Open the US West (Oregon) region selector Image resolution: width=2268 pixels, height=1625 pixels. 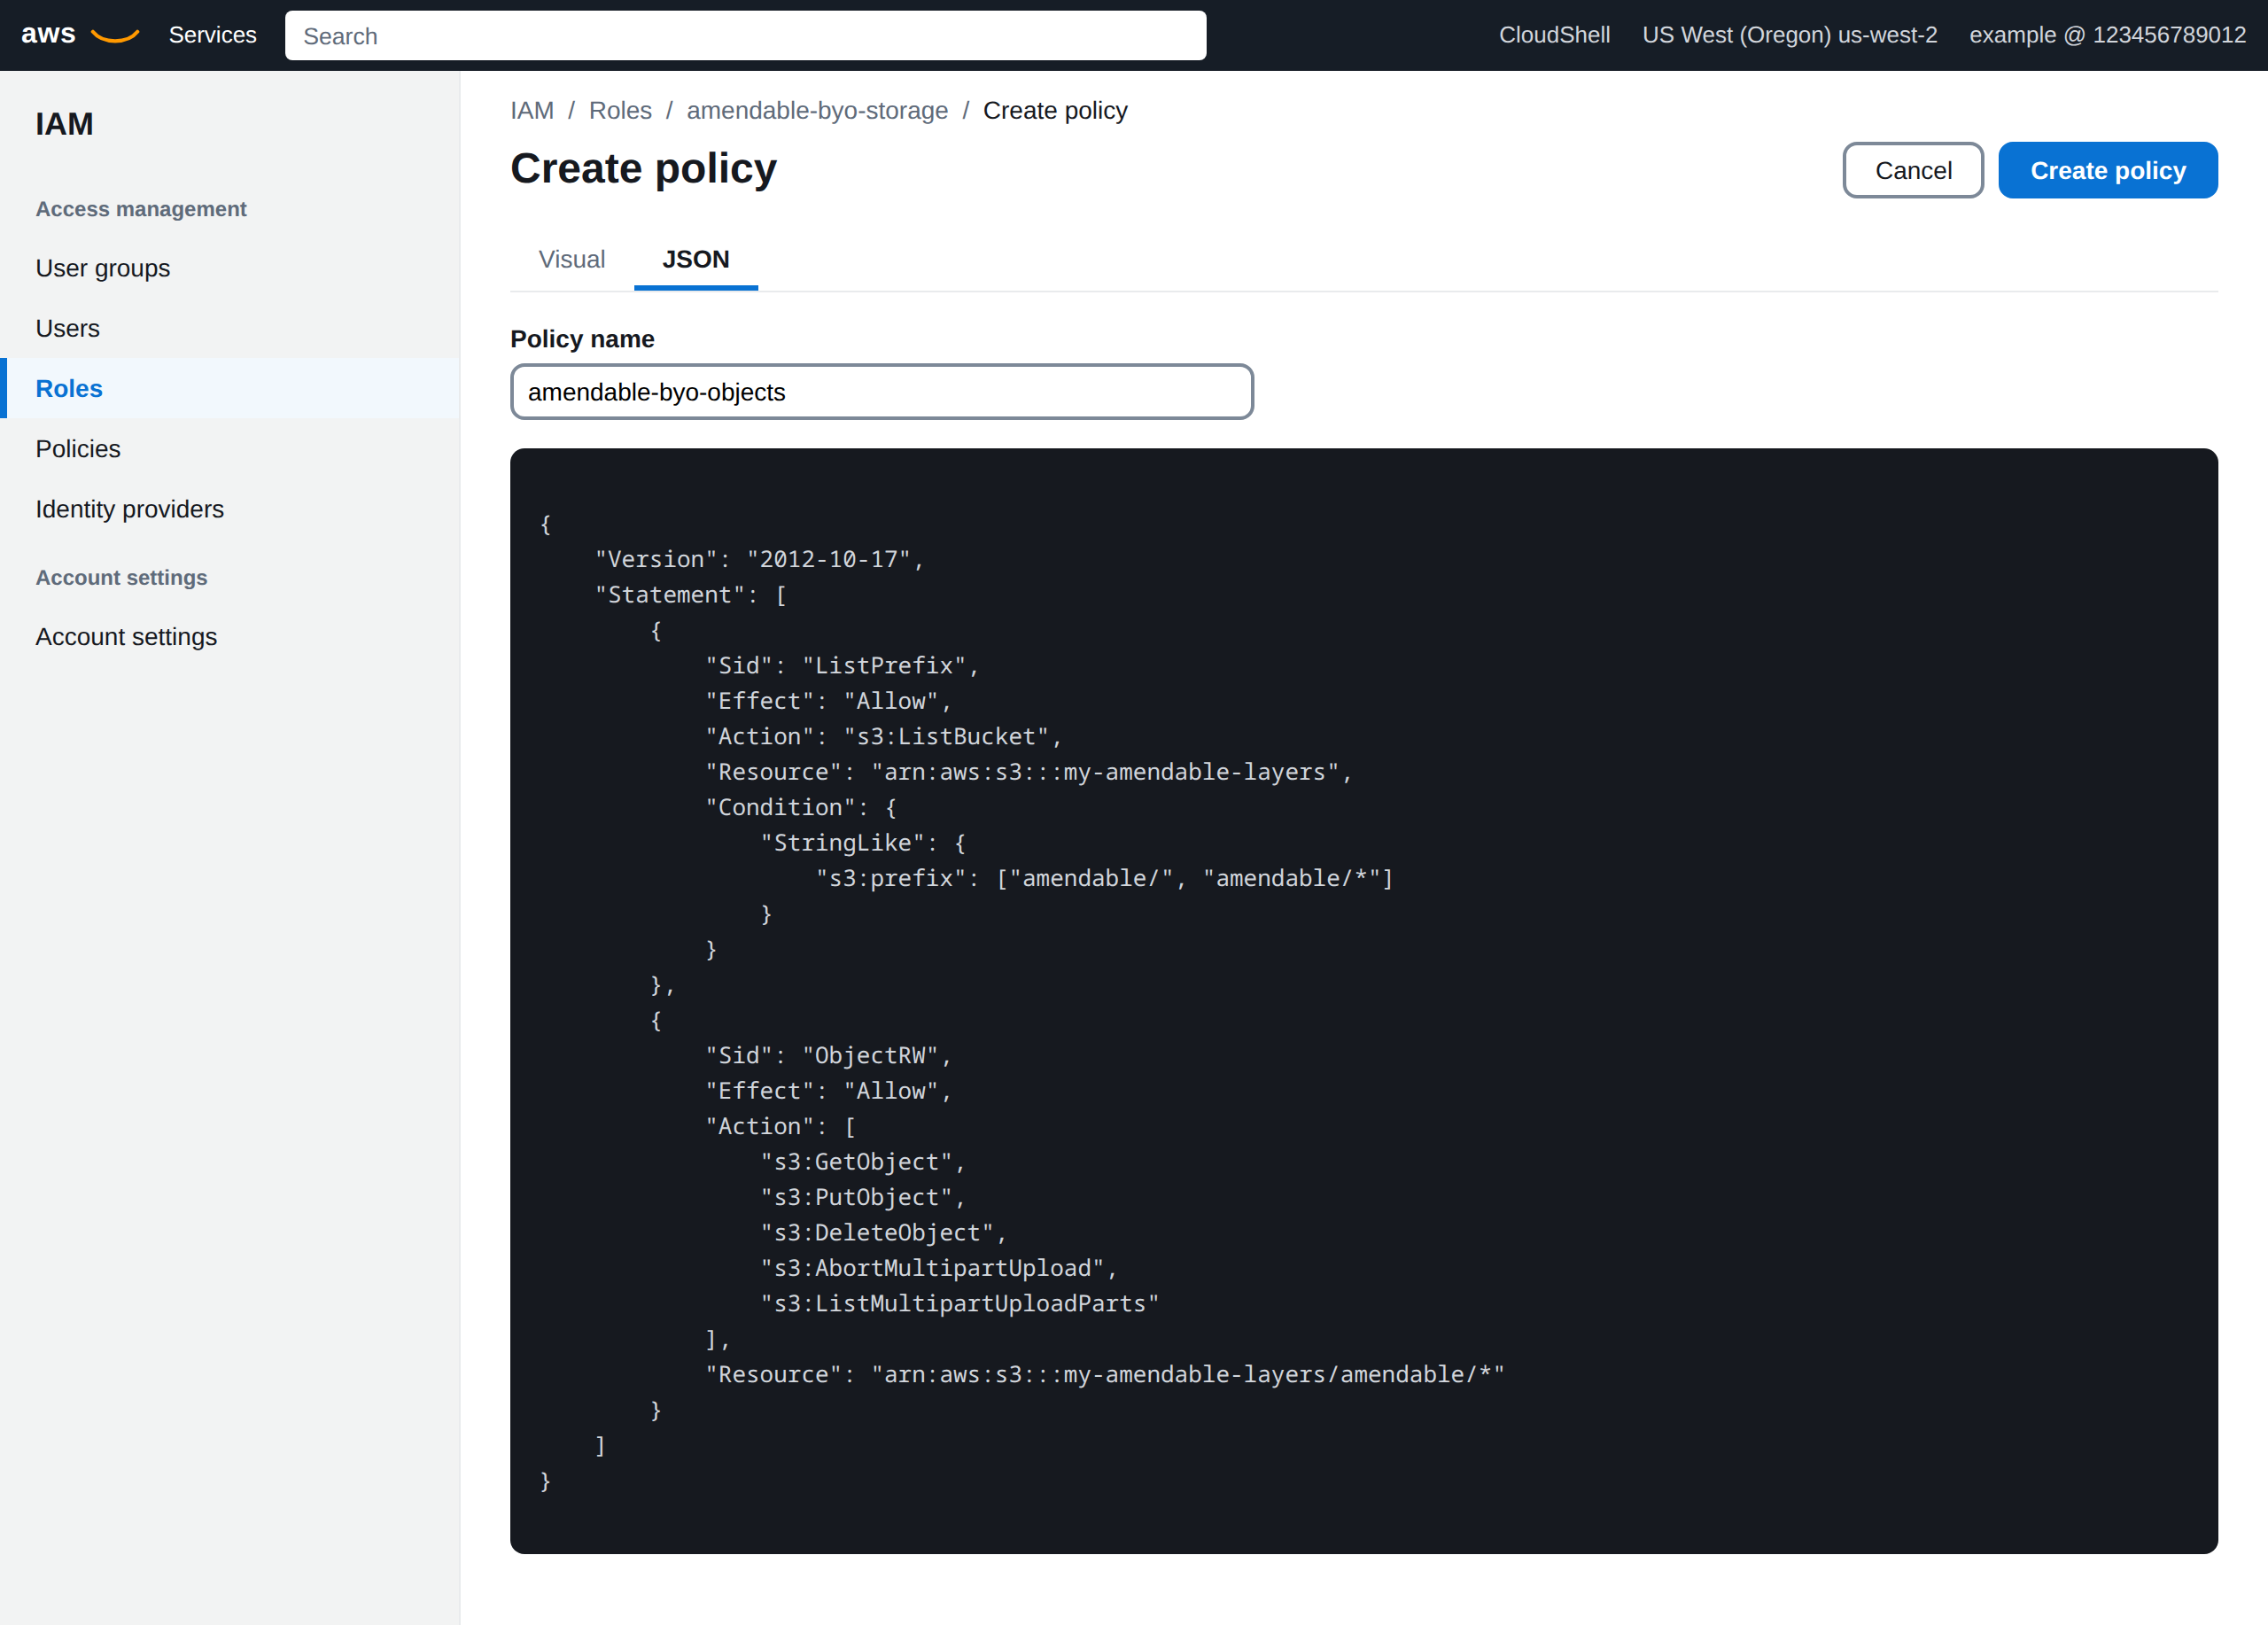[x=1789, y=35]
